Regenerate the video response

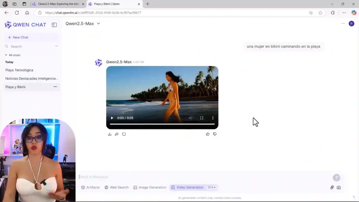[x=124, y=134]
